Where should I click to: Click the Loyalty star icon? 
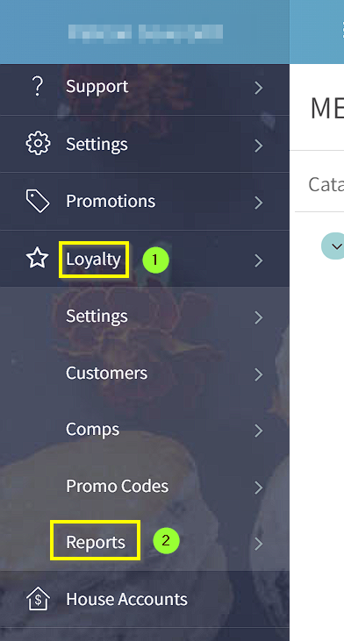37,260
